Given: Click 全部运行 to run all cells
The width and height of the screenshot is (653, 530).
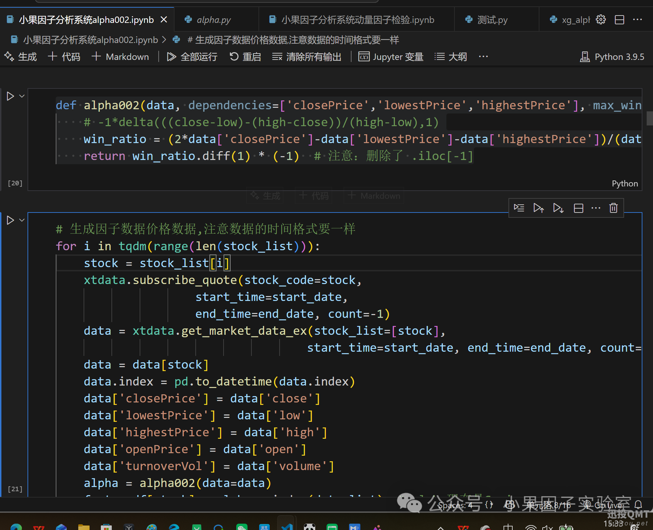Looking at the screenshot, I should pos(192,57).
